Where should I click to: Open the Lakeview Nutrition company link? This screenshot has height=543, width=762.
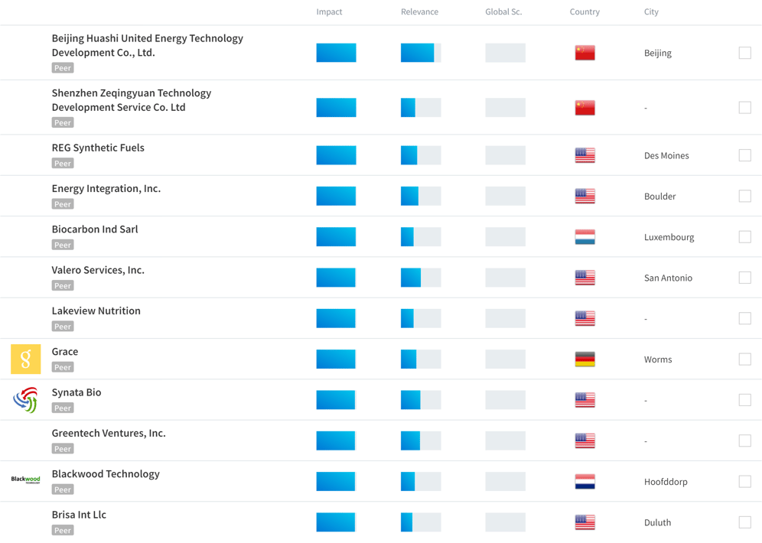[x=96, y=311]
